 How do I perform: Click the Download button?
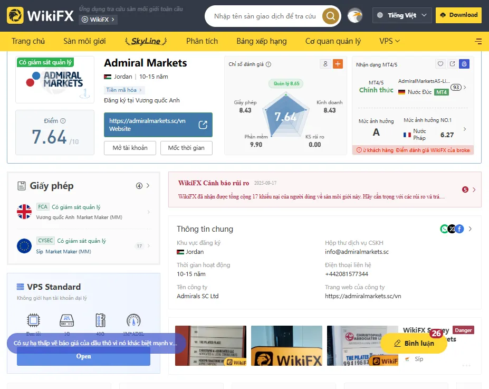pos(458,15)
